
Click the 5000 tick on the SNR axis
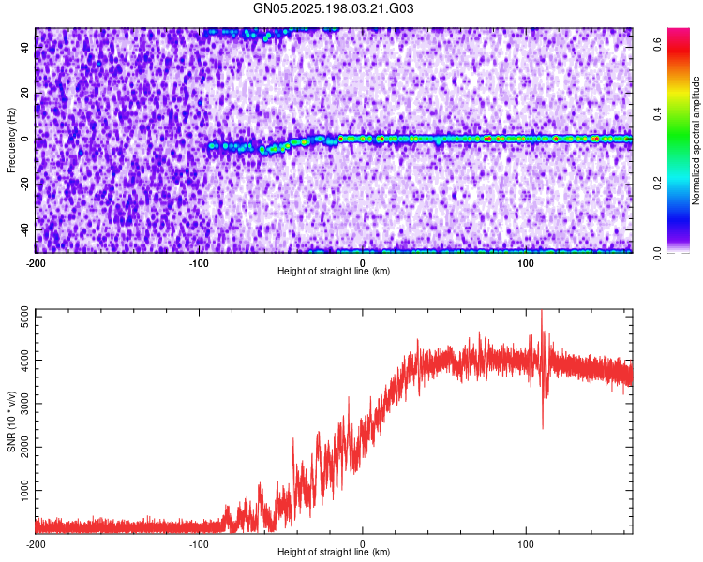coord(25,317)
